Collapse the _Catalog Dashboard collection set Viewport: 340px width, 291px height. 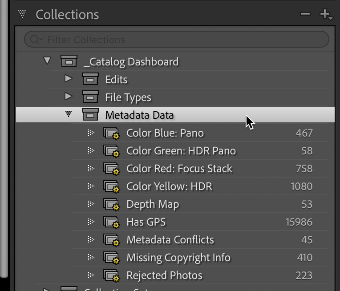(x=47, y=61)
